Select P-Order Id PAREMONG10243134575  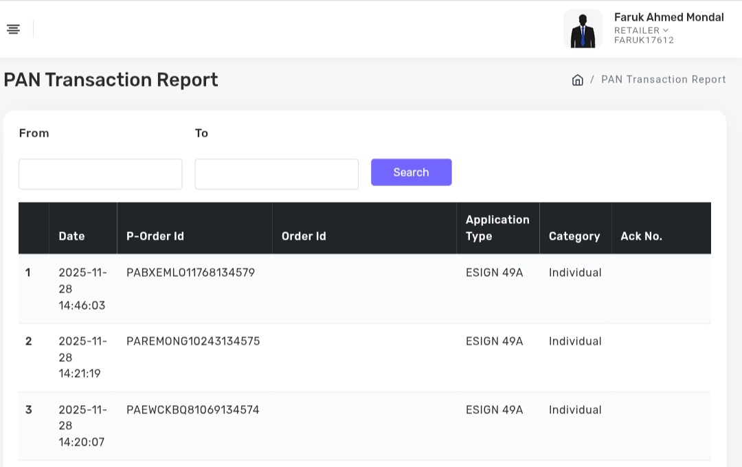click(193, 341)
